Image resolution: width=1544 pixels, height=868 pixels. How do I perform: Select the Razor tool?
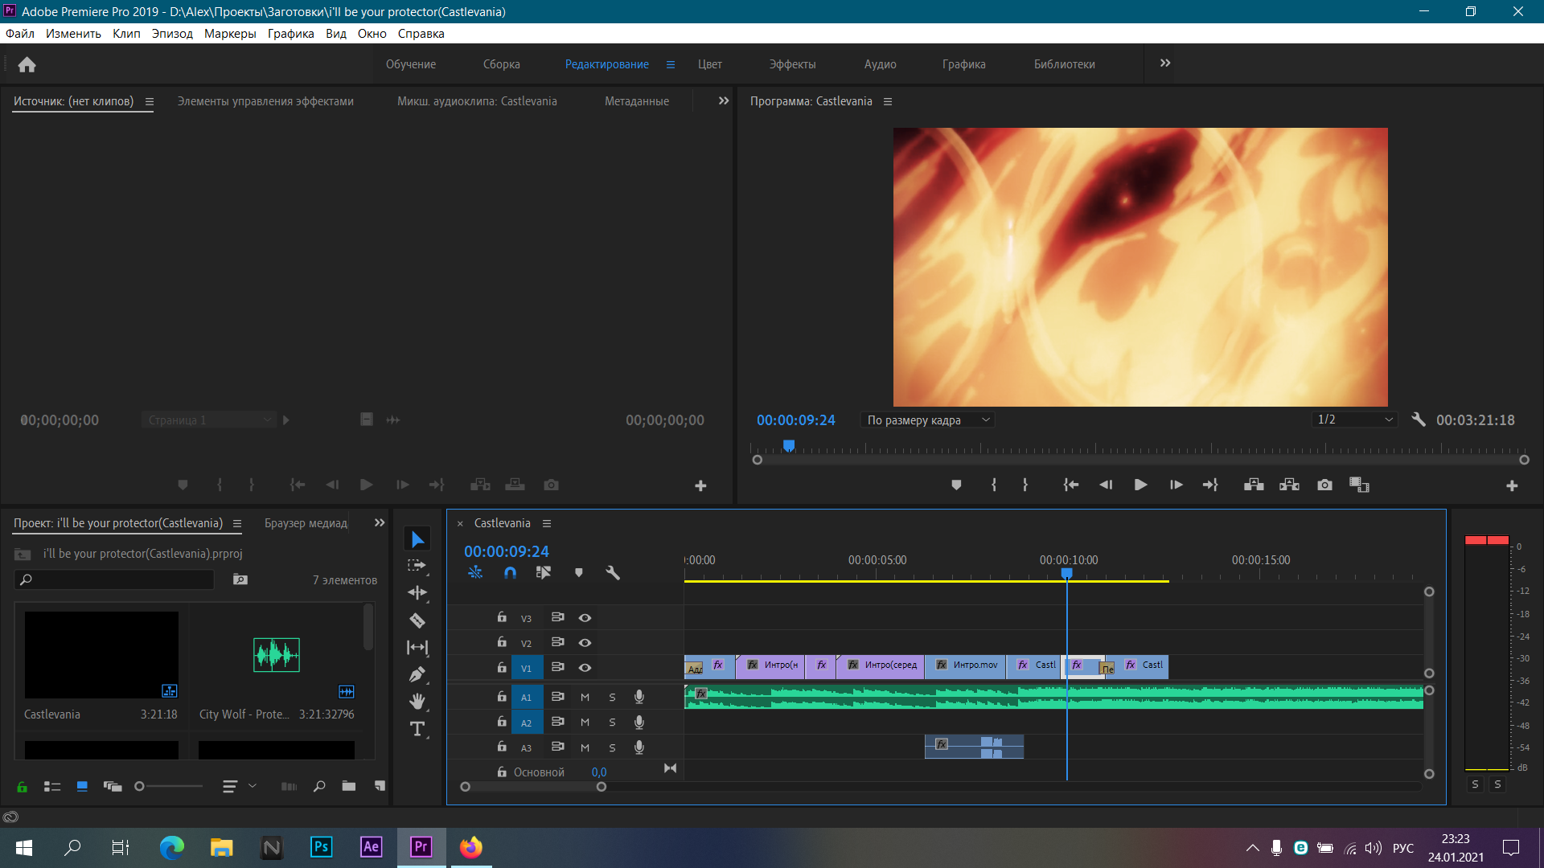[417, 620]
